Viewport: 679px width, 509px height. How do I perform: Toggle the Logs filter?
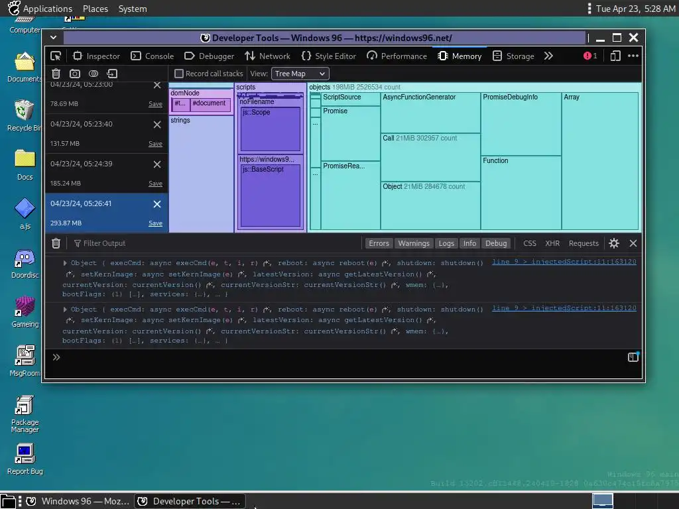(x=446, y=243)
